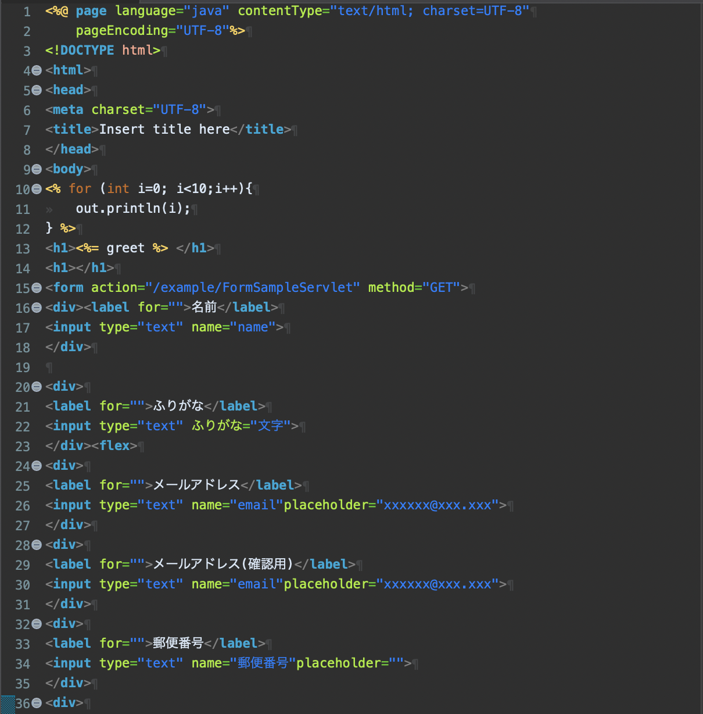Click the 郵便番号 name attribute value on line 34
Screen dimensions: 703x714
(263, 663)
